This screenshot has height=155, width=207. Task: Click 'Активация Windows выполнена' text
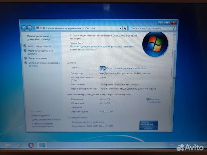point(88,122)
